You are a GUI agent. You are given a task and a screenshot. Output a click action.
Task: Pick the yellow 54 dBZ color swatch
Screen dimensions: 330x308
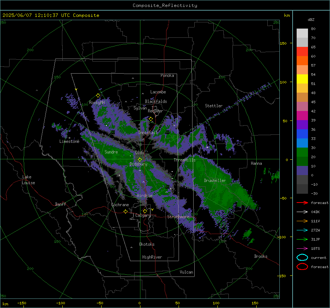tap(302, 79)
